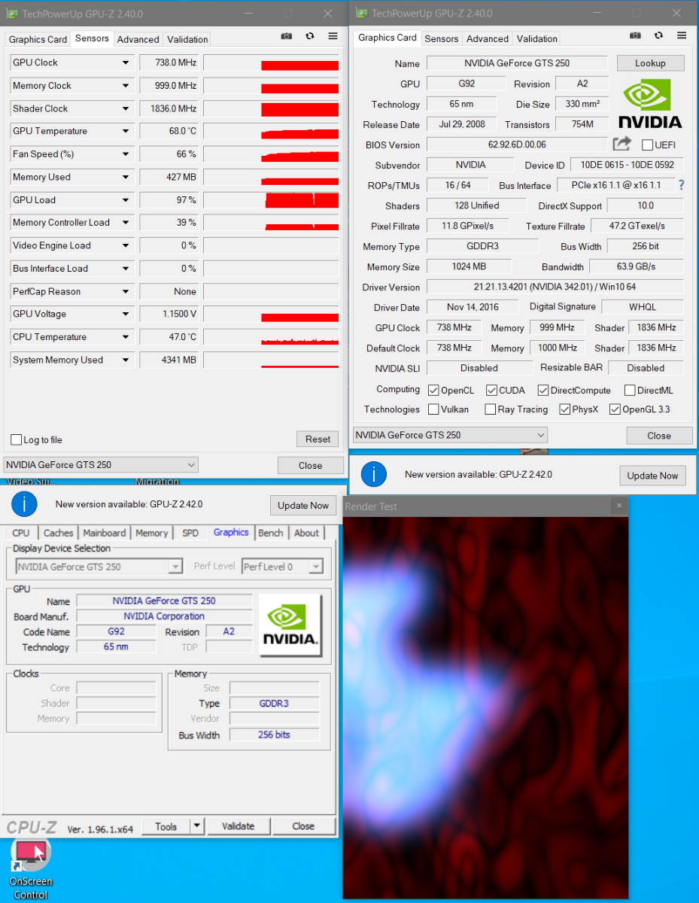699x903 pixels.
Task: Open GPU selector dropdown in Graphics Card window
Action: [450, 435]
